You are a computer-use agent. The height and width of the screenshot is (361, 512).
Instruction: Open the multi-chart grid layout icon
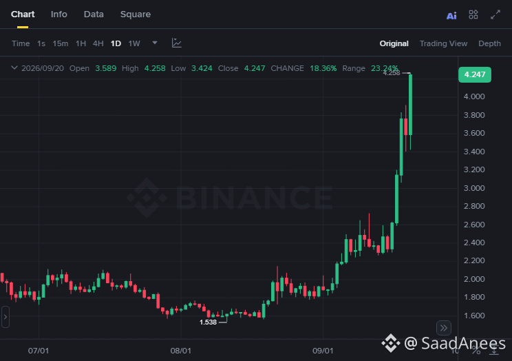pyautogui.click(x=473, y=14)
